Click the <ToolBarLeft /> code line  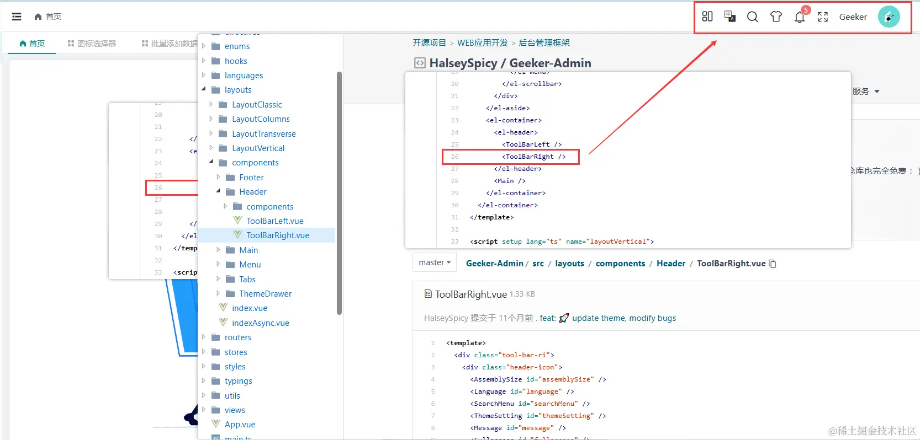click(532, 144)
